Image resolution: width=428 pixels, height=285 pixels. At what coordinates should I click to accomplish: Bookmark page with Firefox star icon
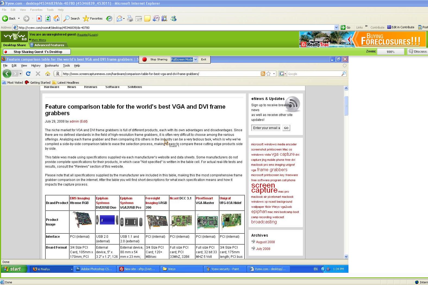point(268,74)
